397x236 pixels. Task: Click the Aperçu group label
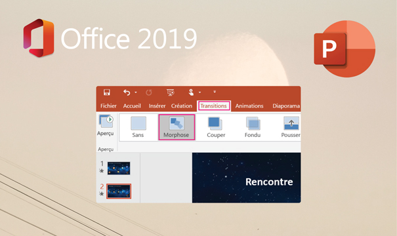(x=106, y=149)
